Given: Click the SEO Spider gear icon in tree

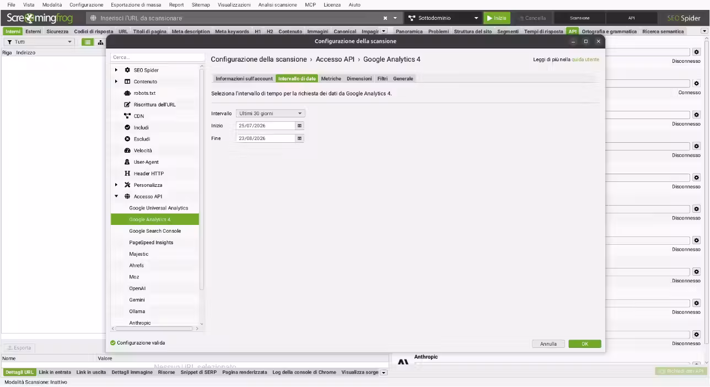Looking at the screenshot, I should (x=127, y=70).
